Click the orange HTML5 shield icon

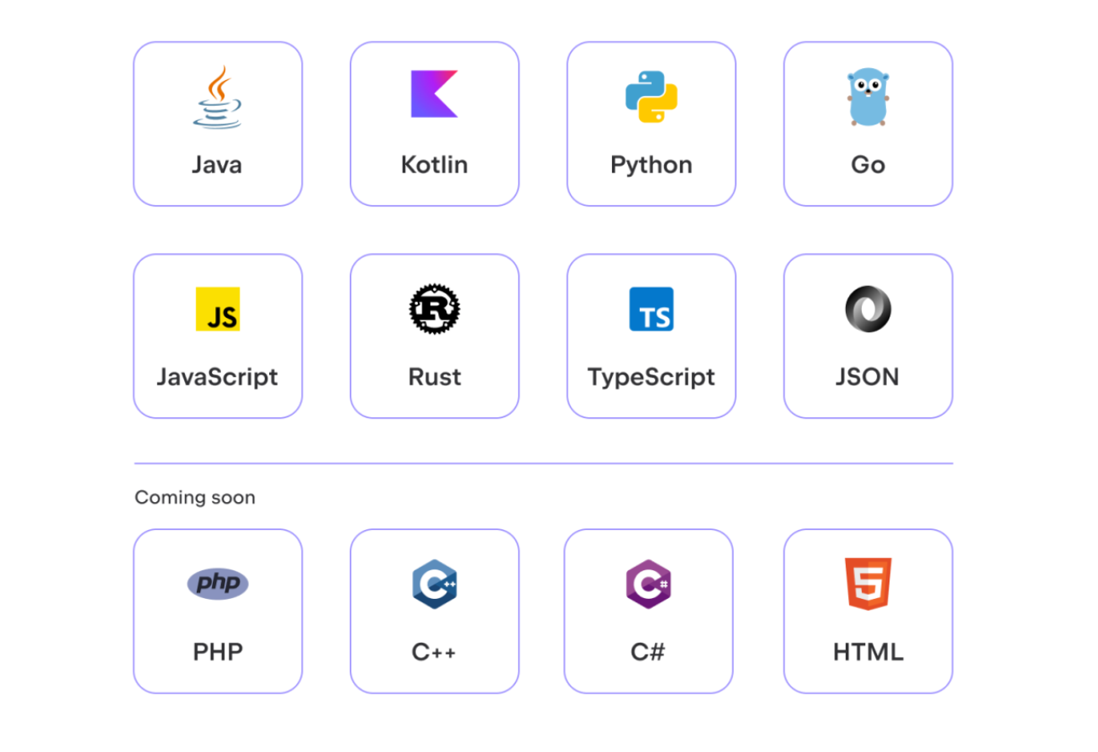(868, 583)
